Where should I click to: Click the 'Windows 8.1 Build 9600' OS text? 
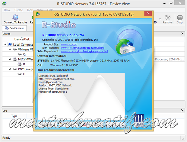click(x=64, y=65)
